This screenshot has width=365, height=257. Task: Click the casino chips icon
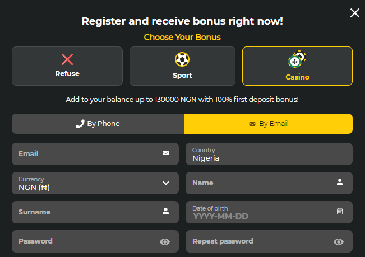297,59
